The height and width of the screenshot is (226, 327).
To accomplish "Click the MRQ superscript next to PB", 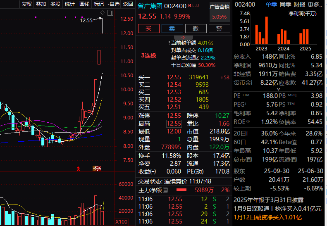I will (x=292, y=95).
